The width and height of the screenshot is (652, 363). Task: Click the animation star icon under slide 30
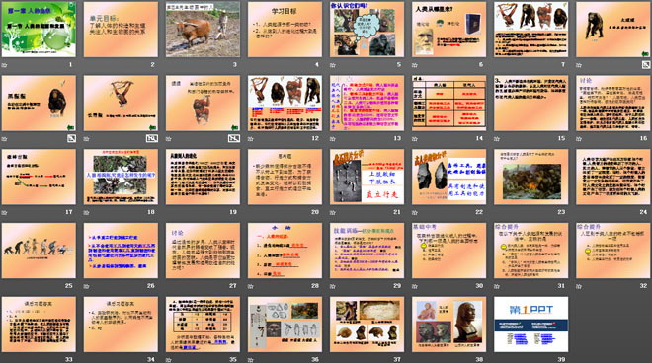point(415,286)
